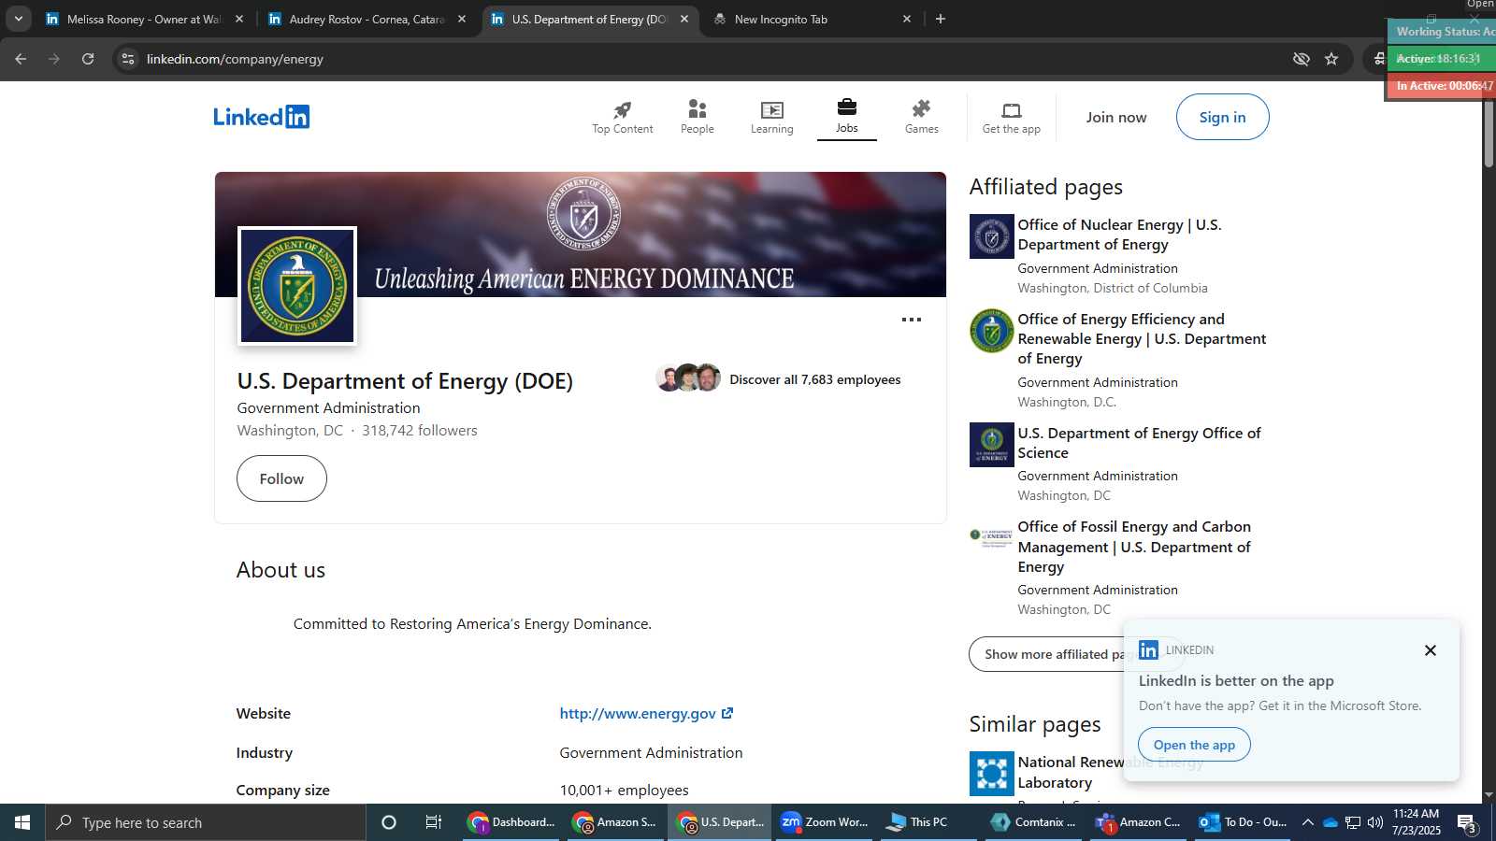The width and height of the screenshot is (1496, 841).
Task: Open the notification center icon
Action: coord(1467,823)
